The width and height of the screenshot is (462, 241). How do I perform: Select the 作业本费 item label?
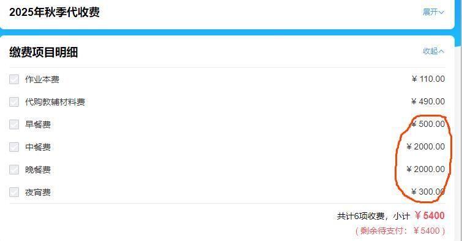(x=42, y=79)
